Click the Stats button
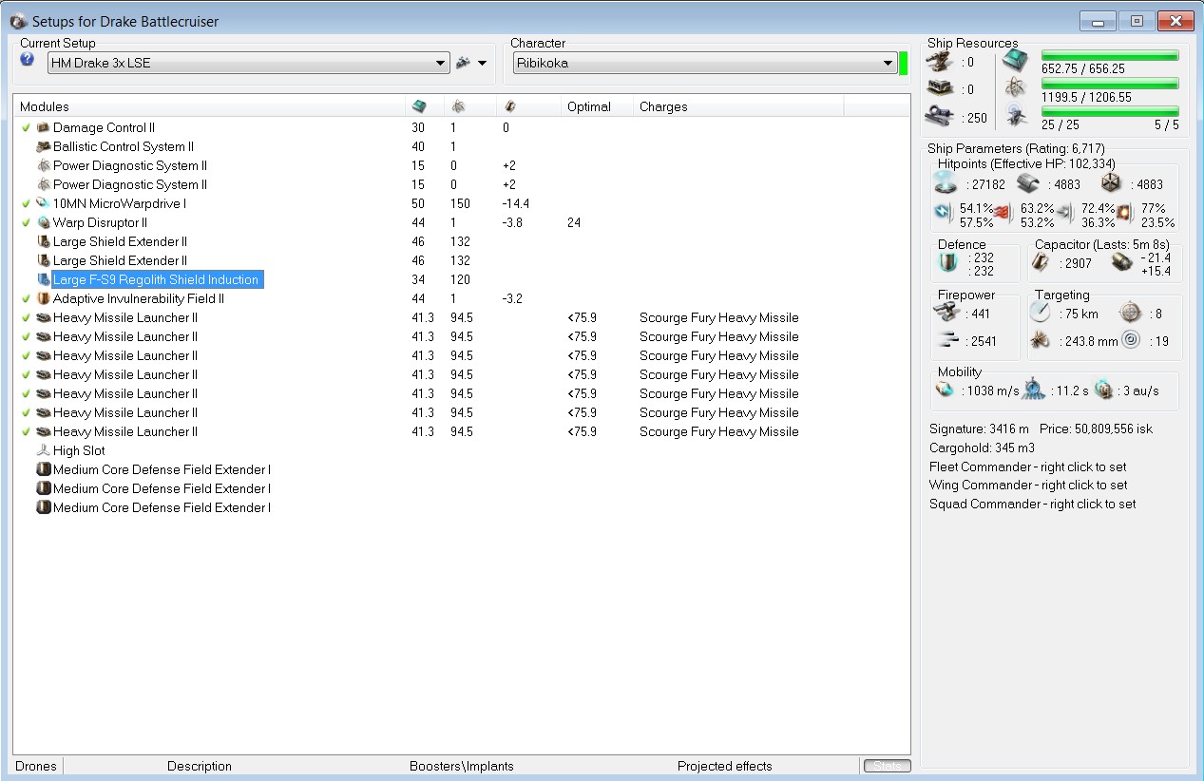The image size is (1204, 781). 887,766
